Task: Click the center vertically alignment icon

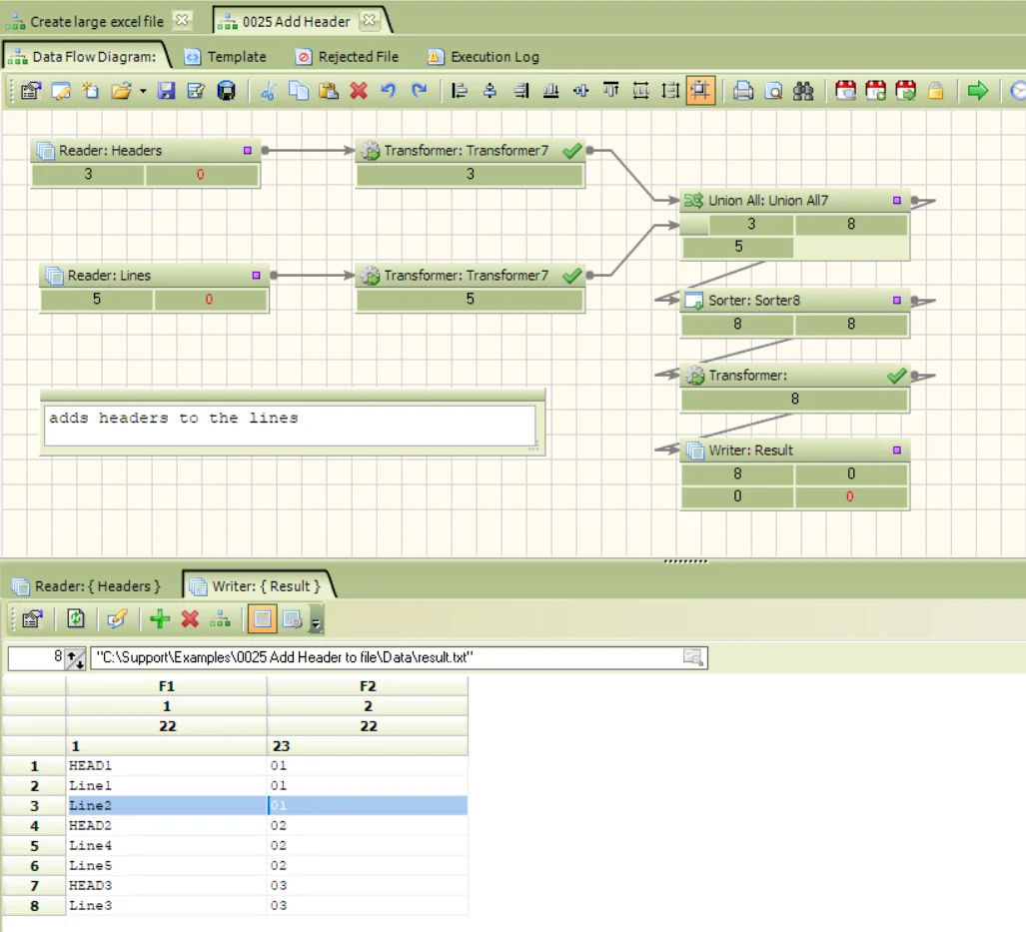Action: [x=581, y=90]
